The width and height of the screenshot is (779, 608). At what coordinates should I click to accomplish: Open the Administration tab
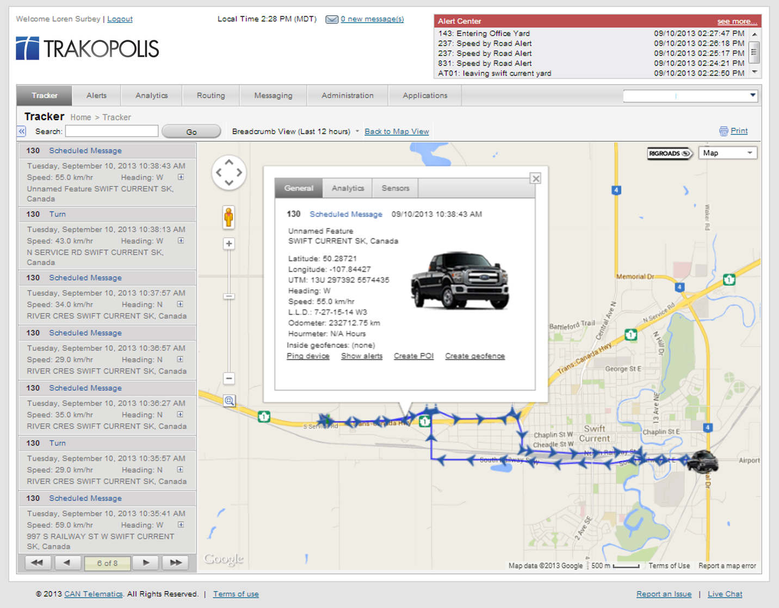(347, 95)
